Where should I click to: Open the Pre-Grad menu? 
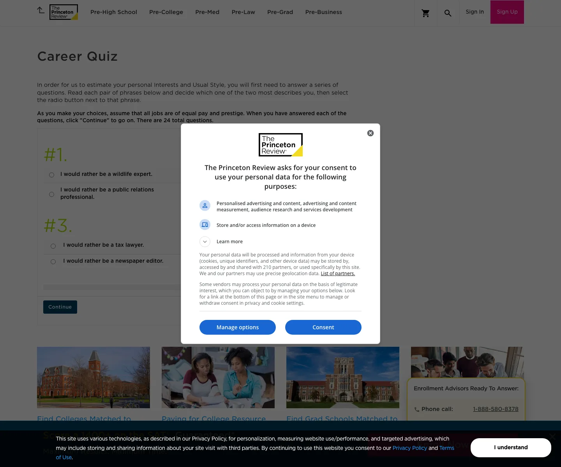tap(280, 12)
